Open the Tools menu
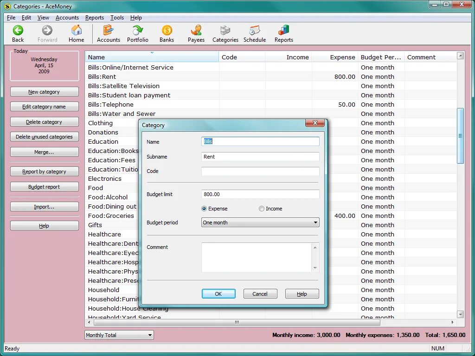This screenshot has width=475, height=356. [x=117, y=18]
